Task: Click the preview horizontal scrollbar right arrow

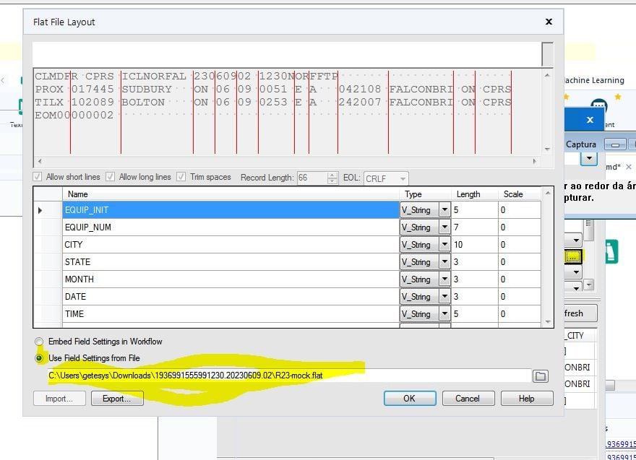Action: pyautogui.click(x=535, y=161)
